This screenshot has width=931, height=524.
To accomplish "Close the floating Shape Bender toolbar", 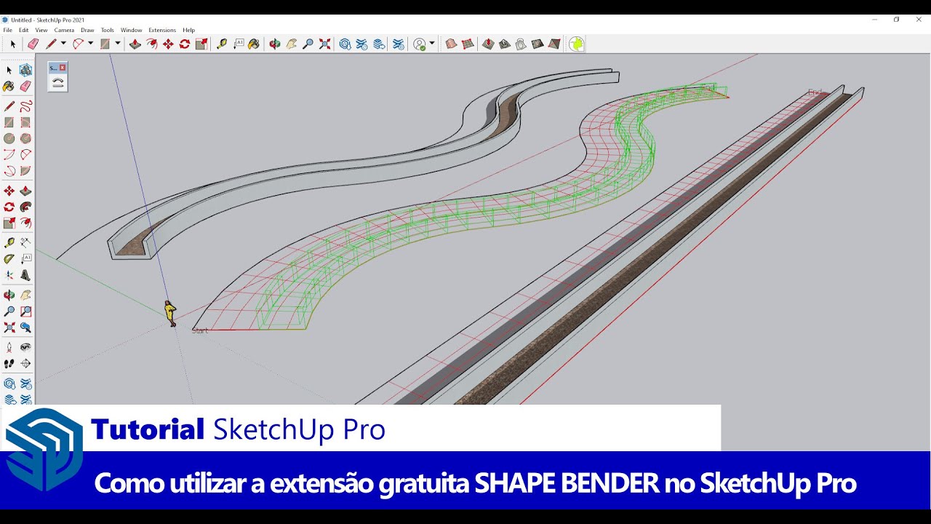I will 63,68.
